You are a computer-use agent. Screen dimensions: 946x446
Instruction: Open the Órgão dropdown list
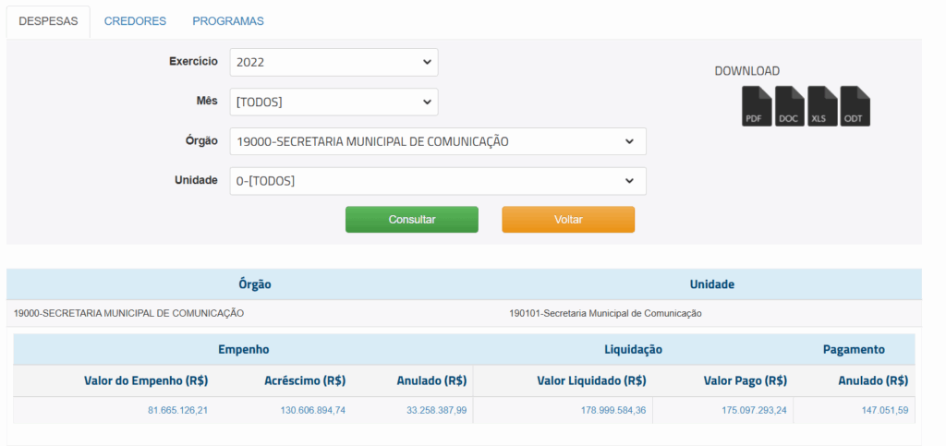coord(437,141)
